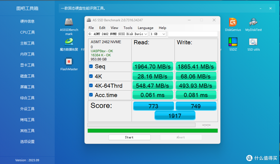This screenshot has width=280, height=164.
Task: Click the Start benchmark button
Action: pos(129,137)
